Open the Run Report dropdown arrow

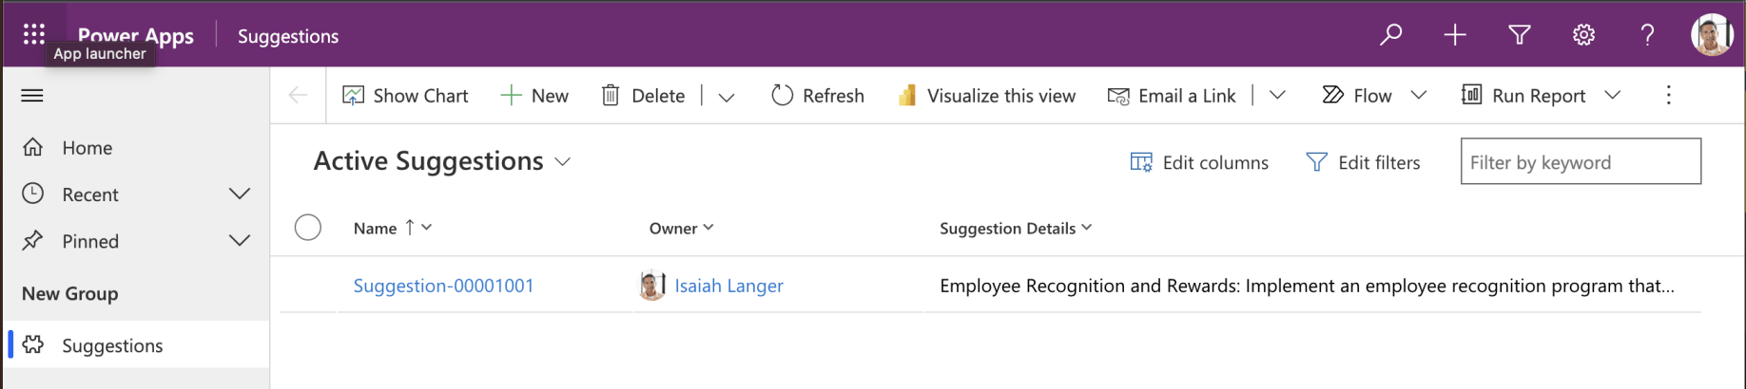(1613, 95)
